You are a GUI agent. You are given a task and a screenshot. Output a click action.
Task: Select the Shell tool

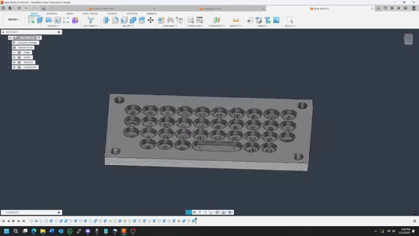124,20
